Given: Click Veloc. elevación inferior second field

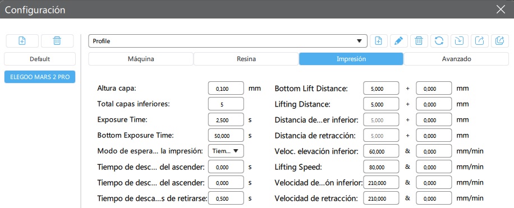Looking at the screenshot, I should 434,151.
